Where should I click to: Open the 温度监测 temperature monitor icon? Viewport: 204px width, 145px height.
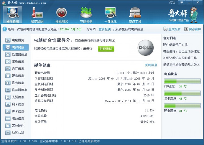[x=37, y=14]
